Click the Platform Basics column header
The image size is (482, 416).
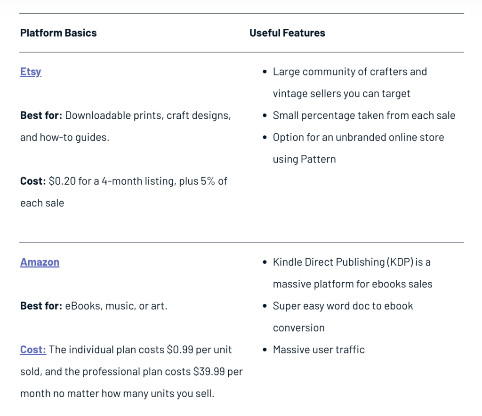(58, 33)
